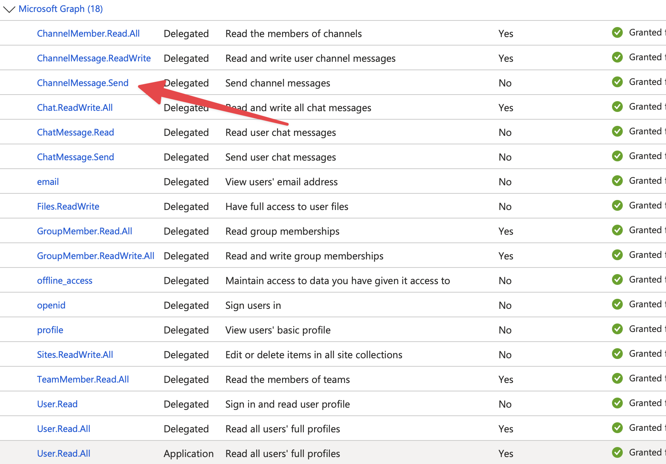This screenshot has width=666, height=464.
Task: Open the ChannelMessage.ReadWrite permission
Action: tap(94, 58)
